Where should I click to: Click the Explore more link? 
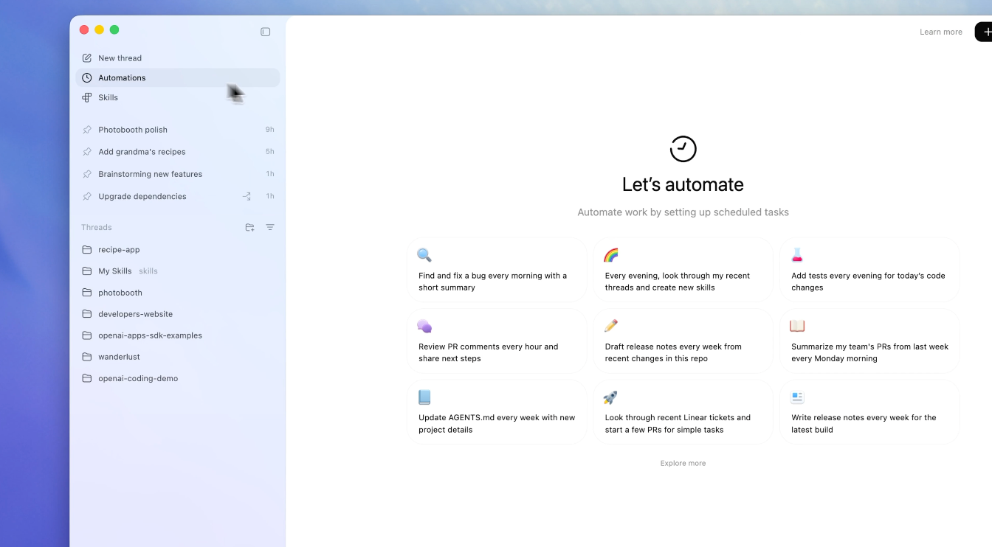[x=683, y=464]
